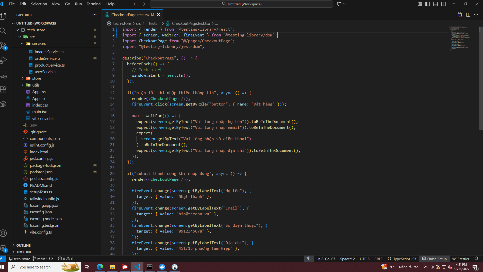Click the Finish Setup button
483x272 pixels.
[434, 259]
